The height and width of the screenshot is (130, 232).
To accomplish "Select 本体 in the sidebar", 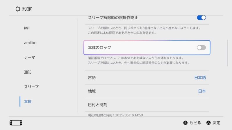I will (28, 101).
